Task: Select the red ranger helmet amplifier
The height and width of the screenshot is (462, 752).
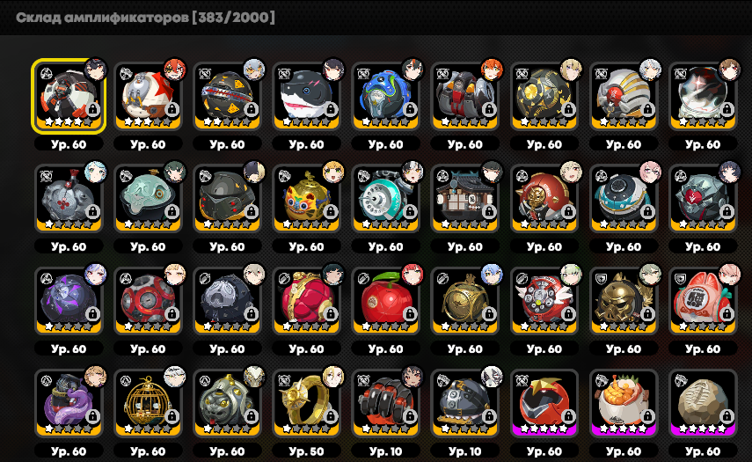Action: point(544,403)
